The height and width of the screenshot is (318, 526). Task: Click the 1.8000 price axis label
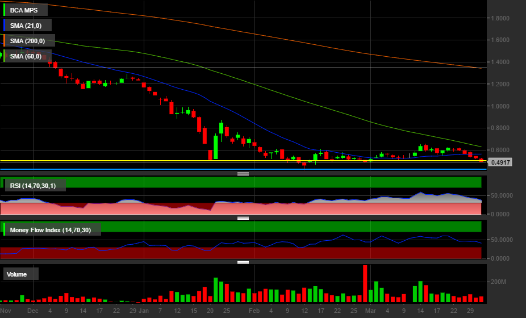[x=500, y=18]
